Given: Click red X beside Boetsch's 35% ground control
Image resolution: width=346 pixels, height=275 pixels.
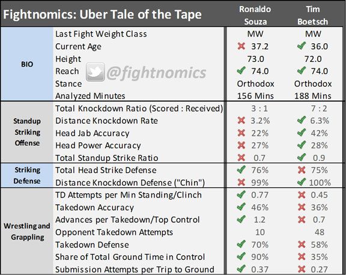Looking at the screenshot, I should 302,256.
